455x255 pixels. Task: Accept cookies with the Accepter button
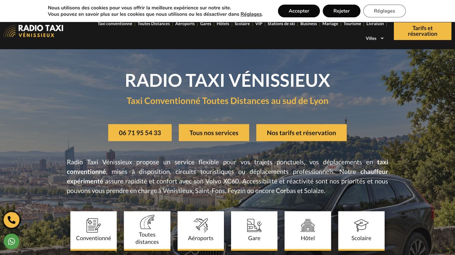tap(299, 11)
